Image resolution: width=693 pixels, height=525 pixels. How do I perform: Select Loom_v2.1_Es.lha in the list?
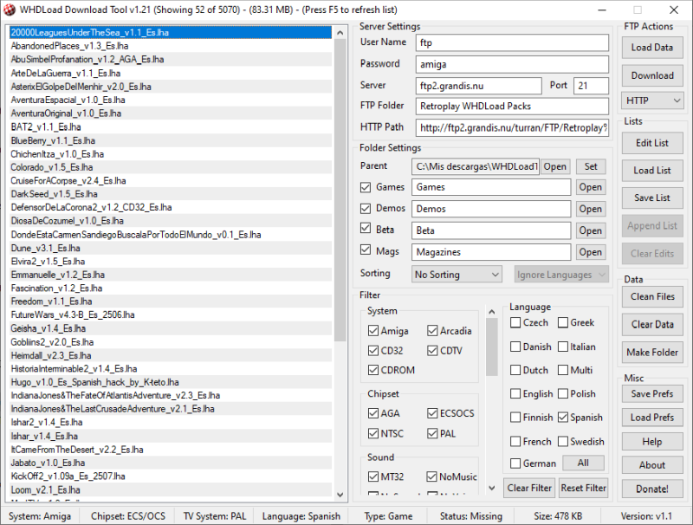coord(171,490)
